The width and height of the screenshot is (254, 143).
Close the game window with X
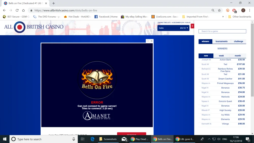click(x=152, y=41)
